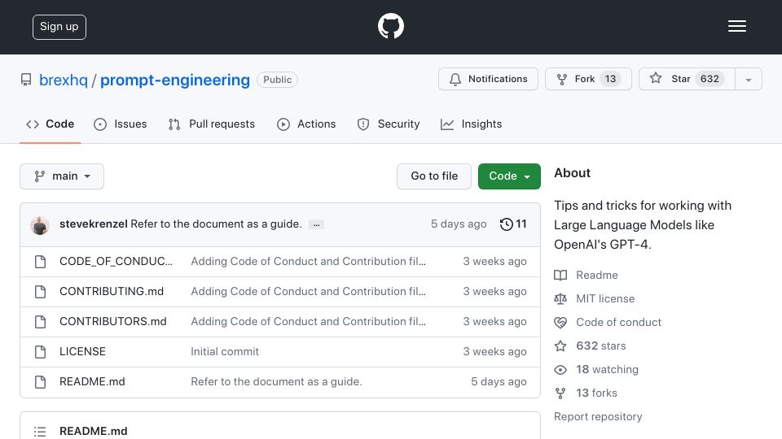Open the 'Initial commit' message link
Screen dimensions: 782x439
pyautogui.click(x=225, y=351)
